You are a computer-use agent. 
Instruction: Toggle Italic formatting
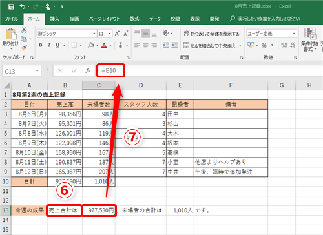[49, 45]
